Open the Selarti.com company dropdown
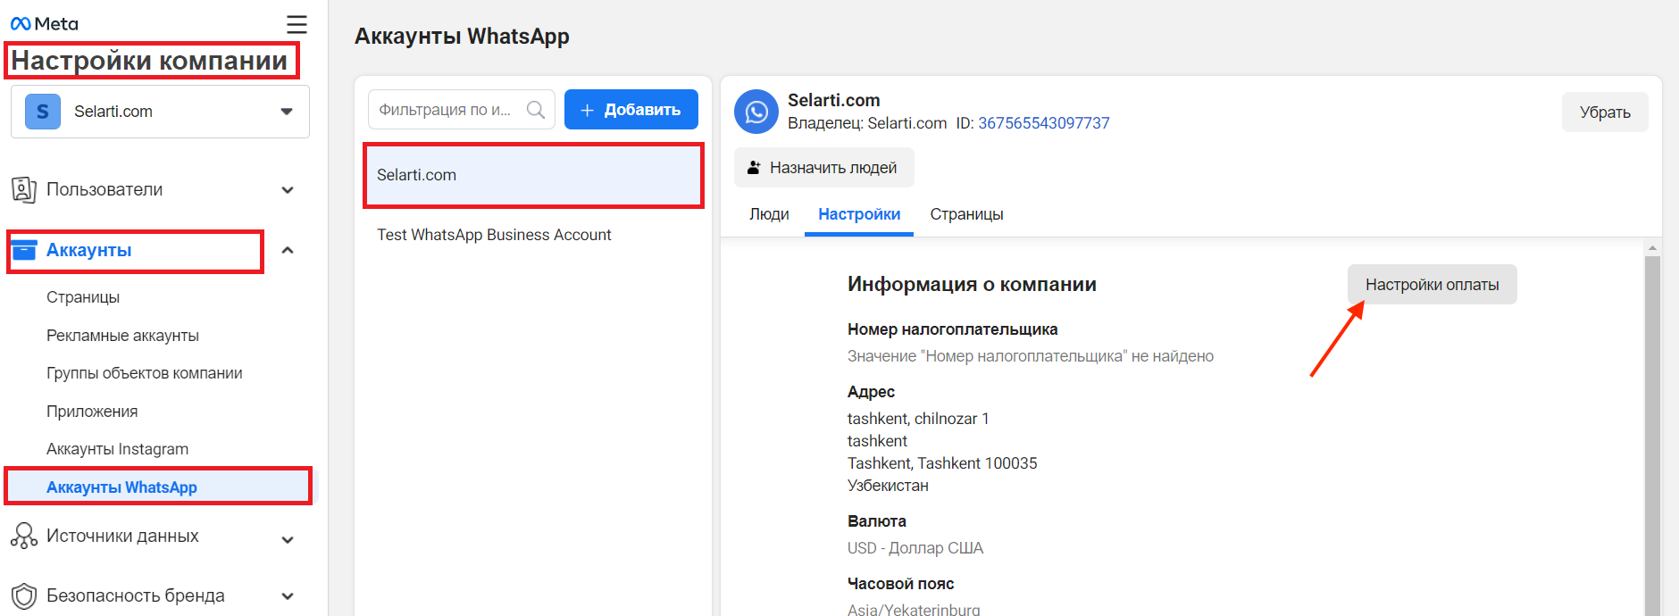The width and height of the screenshot is (1679, 616). pos(161,112)
